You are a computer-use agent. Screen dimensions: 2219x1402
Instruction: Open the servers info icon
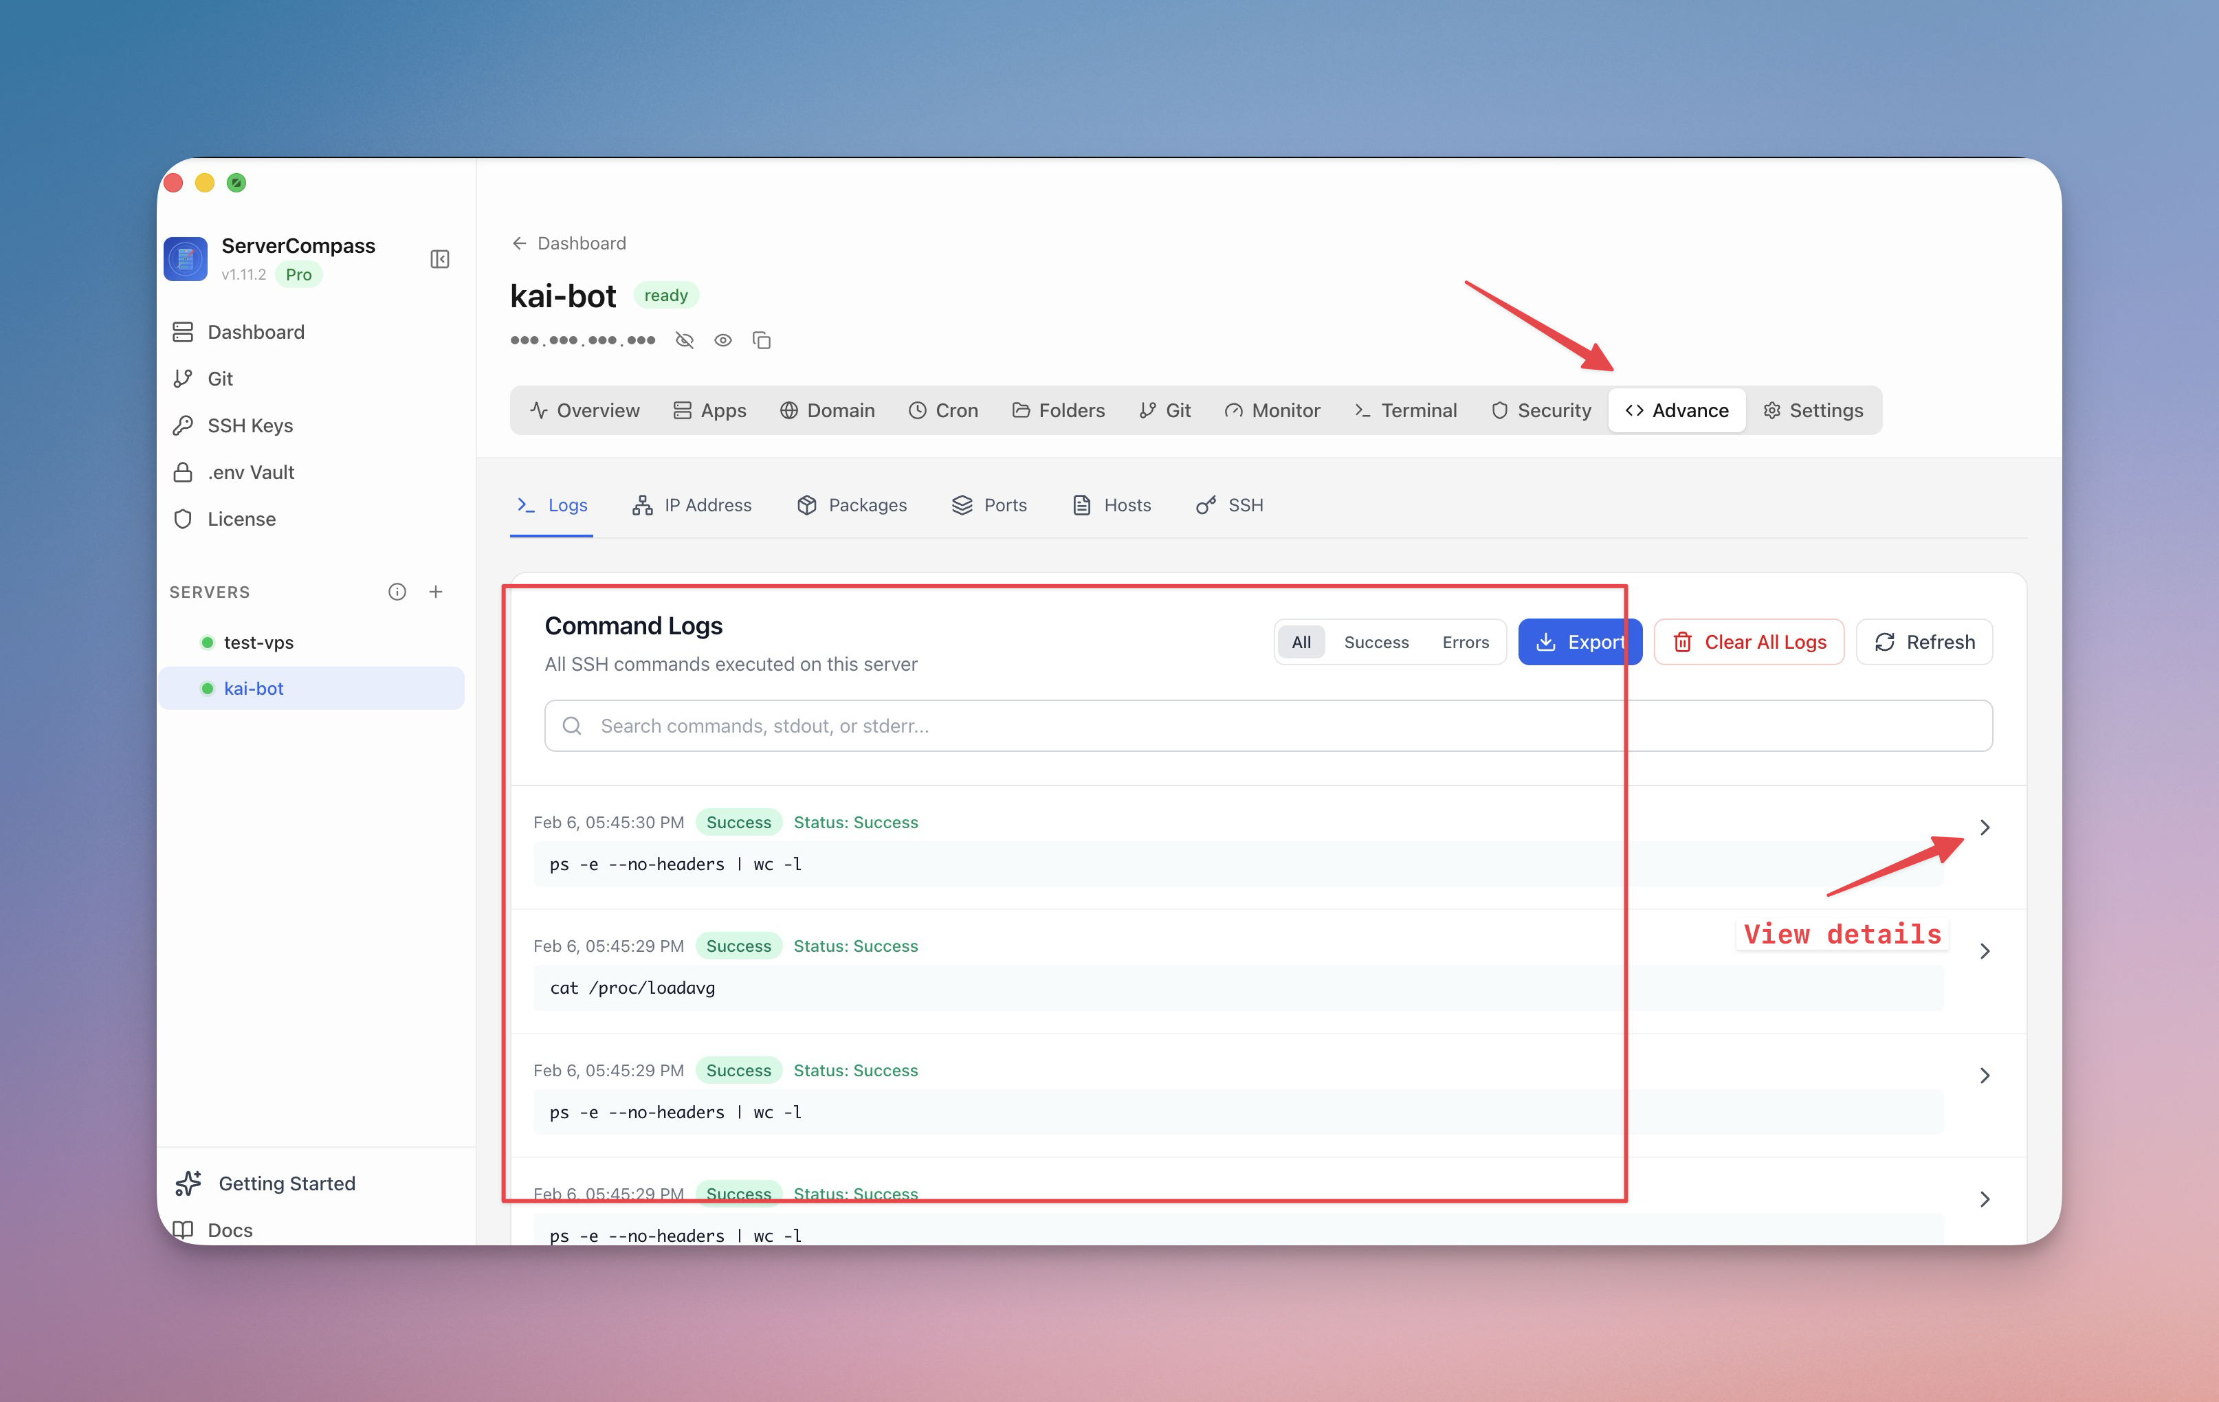pos(396,591)
